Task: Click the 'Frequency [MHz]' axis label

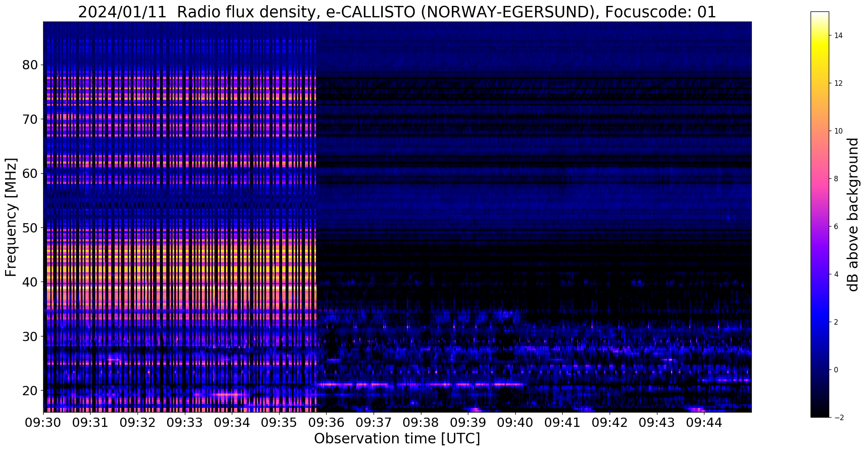Action: pyautogui.click(x=11, y=217)
